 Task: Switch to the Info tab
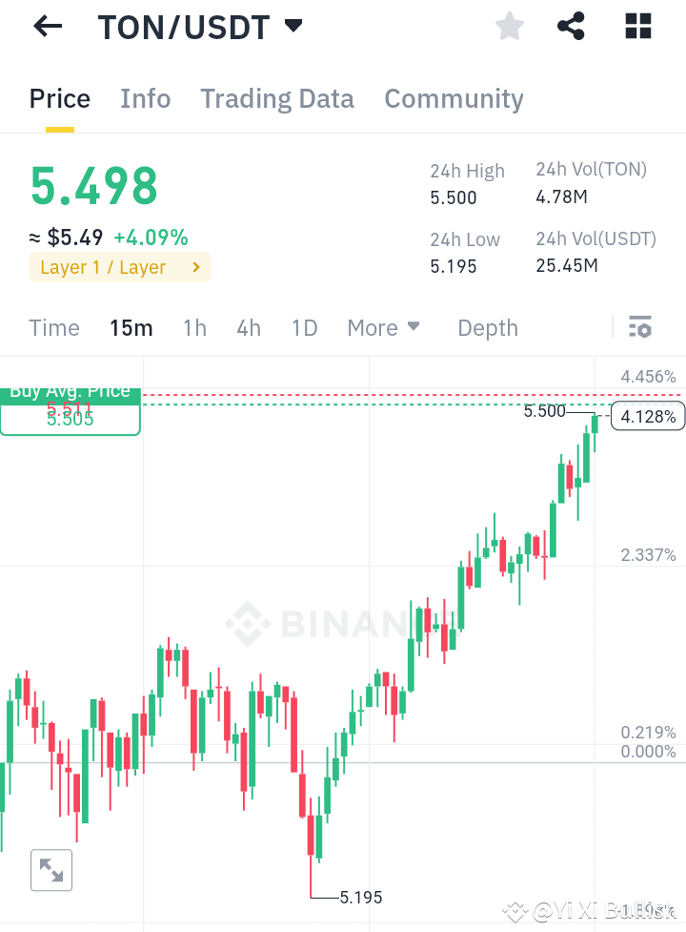click(145, 98)
